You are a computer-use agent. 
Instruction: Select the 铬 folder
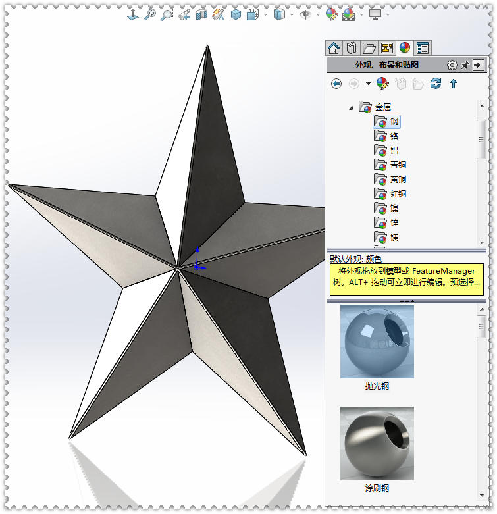pyautogui.click(x=386, y=136)
